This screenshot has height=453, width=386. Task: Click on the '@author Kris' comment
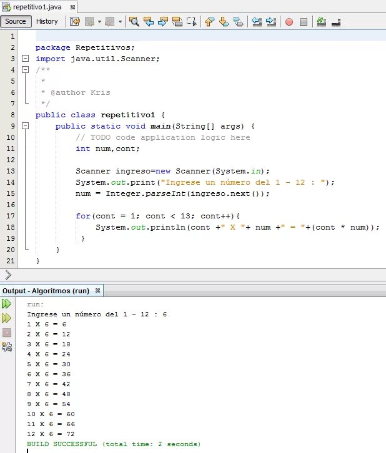click(81, 92)
